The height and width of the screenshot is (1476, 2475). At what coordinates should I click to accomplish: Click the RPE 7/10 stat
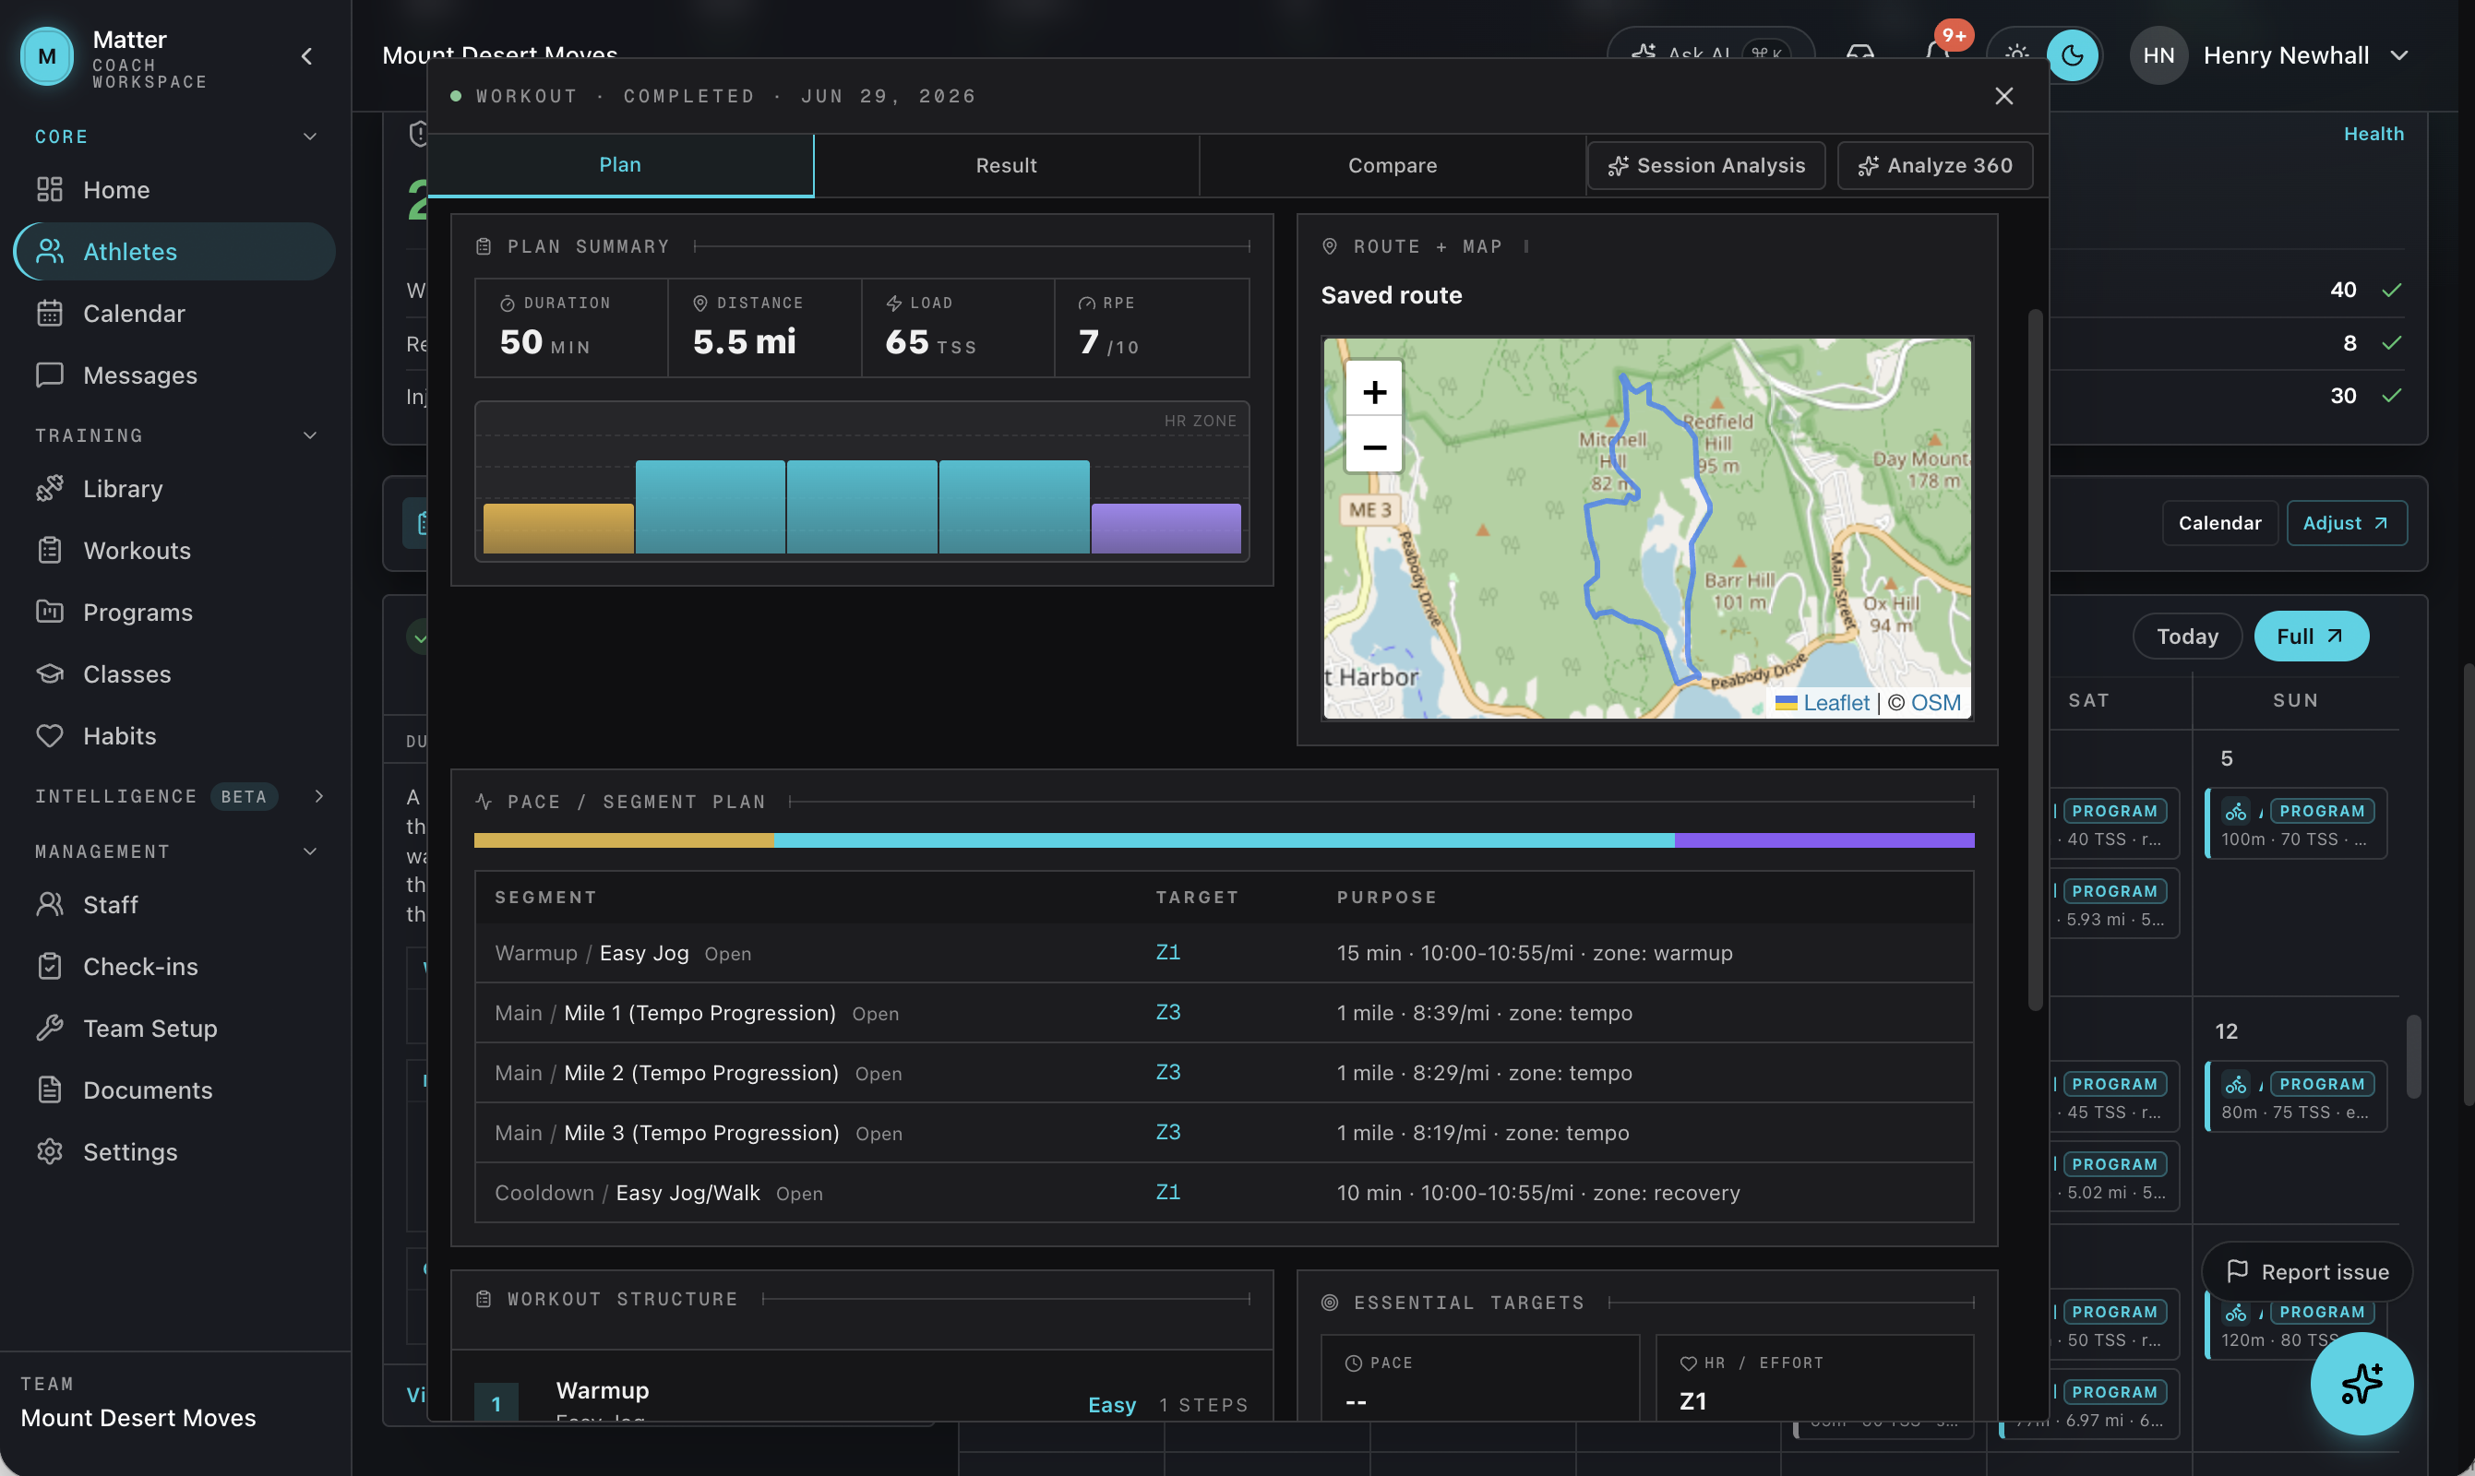(1151, 328)
